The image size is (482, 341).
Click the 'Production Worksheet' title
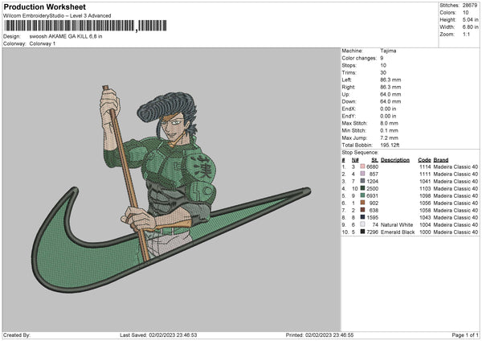coord(44,6)
